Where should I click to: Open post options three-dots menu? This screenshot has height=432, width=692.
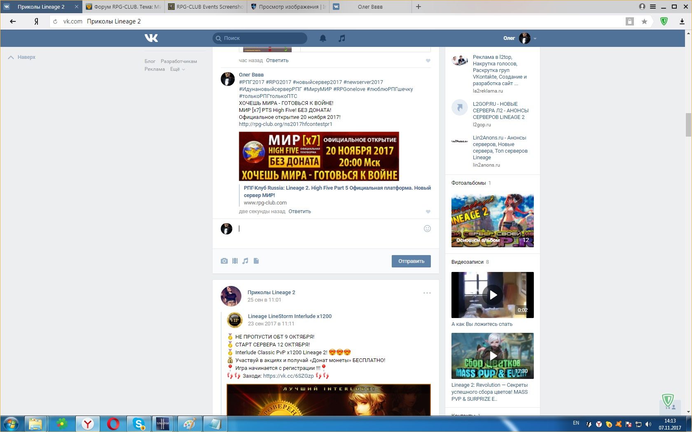point(427,293)
